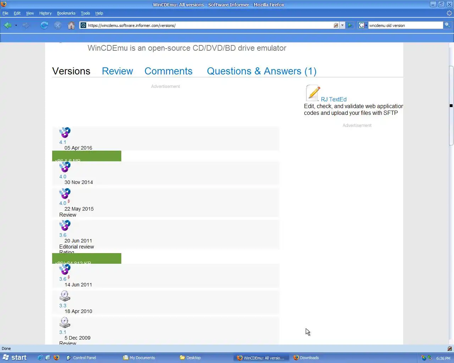
Task: Open the Bookmarks menu
Action: (66, 13)
